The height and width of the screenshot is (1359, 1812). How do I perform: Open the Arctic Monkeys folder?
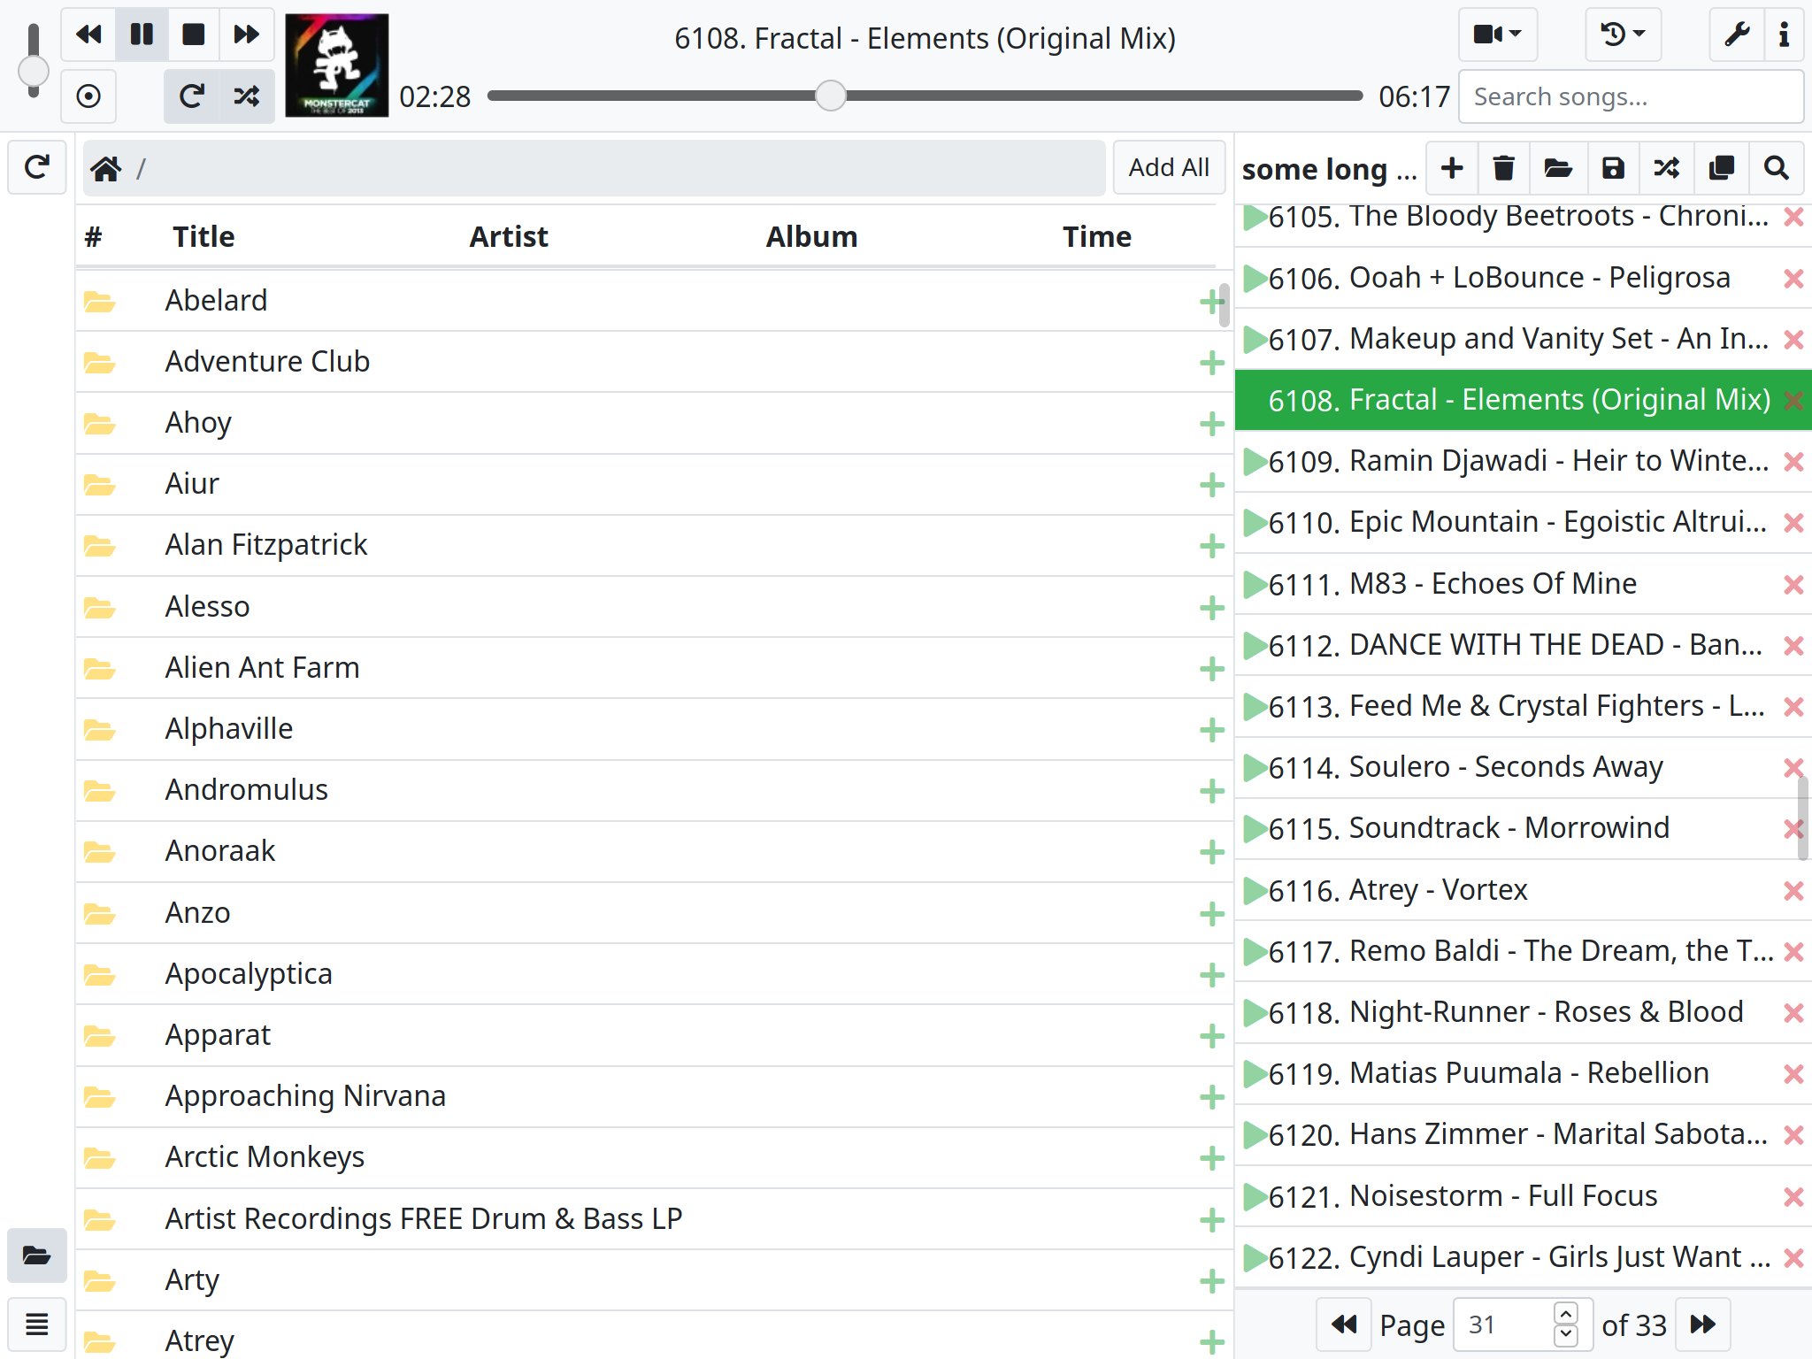click(x=265, y=1156)
